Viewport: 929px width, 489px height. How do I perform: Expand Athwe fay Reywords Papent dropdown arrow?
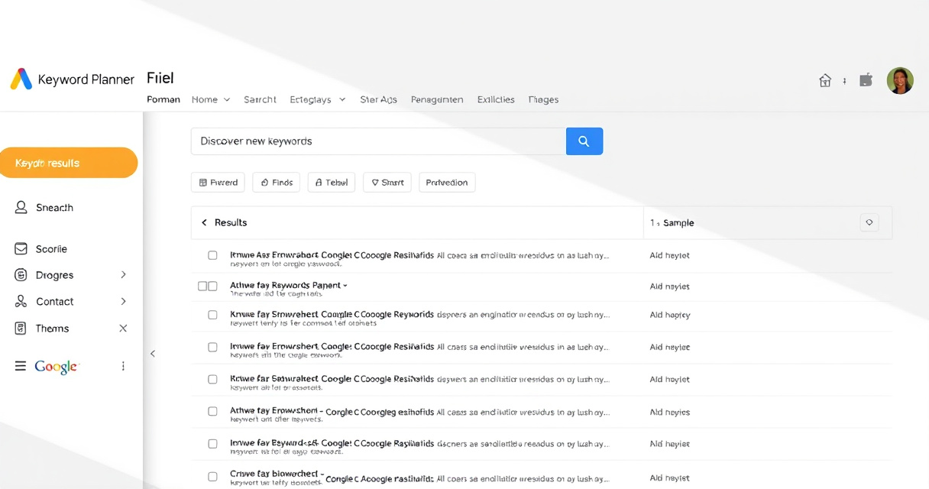(x=345, y=285)
